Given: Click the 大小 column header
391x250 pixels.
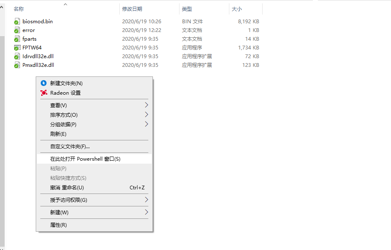Looking at the screenshot, I should (x=237, y=9).
